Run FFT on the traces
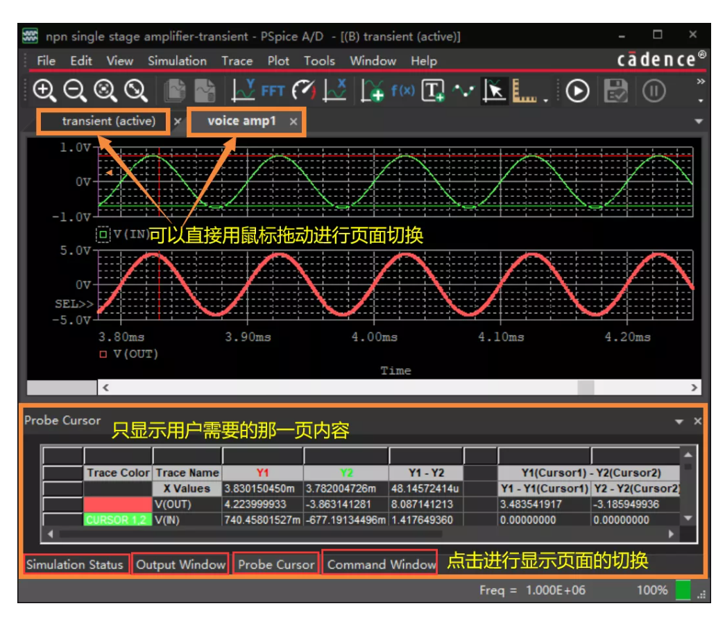Screen dimensions: 725x624 273,91
